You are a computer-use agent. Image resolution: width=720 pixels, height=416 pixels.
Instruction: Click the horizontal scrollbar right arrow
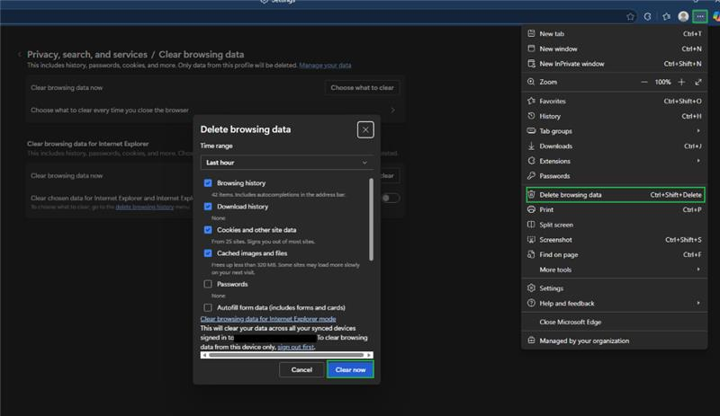tap(369, 355)
